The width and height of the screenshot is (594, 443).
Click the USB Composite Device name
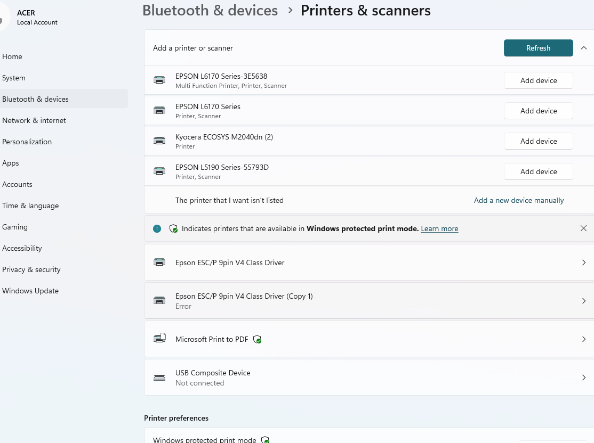[213, 373]
